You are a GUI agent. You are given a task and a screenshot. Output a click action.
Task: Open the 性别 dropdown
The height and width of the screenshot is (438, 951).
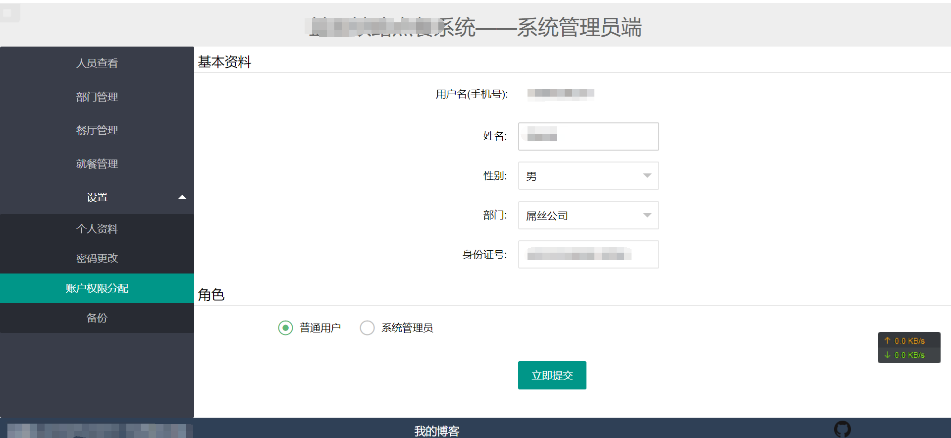(x=588, y=176)
